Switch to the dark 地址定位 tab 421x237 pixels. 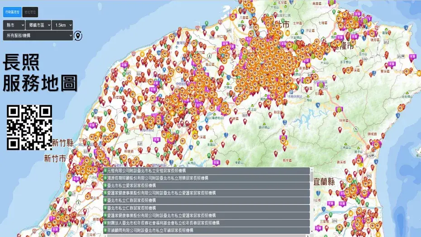click(30, 12)
